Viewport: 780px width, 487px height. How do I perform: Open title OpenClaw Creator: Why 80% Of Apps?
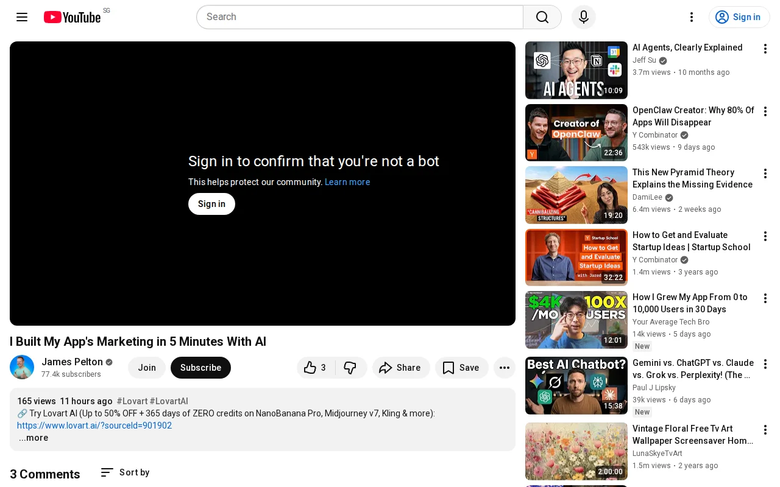(693, 116)
